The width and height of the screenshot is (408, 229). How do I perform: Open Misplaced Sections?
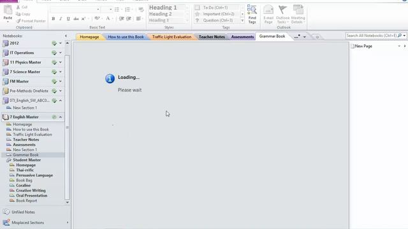[27, 223]
